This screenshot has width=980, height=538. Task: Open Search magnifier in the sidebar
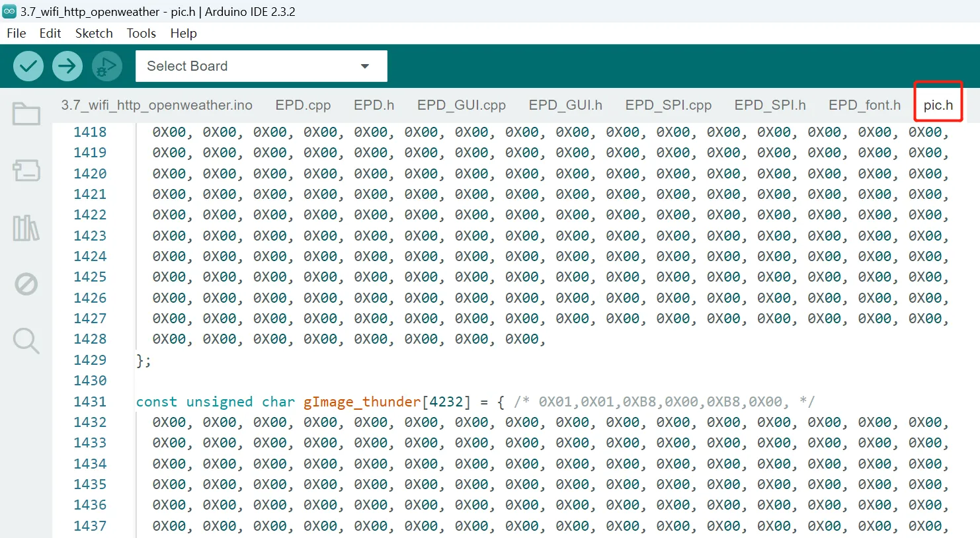click(26, 341)
